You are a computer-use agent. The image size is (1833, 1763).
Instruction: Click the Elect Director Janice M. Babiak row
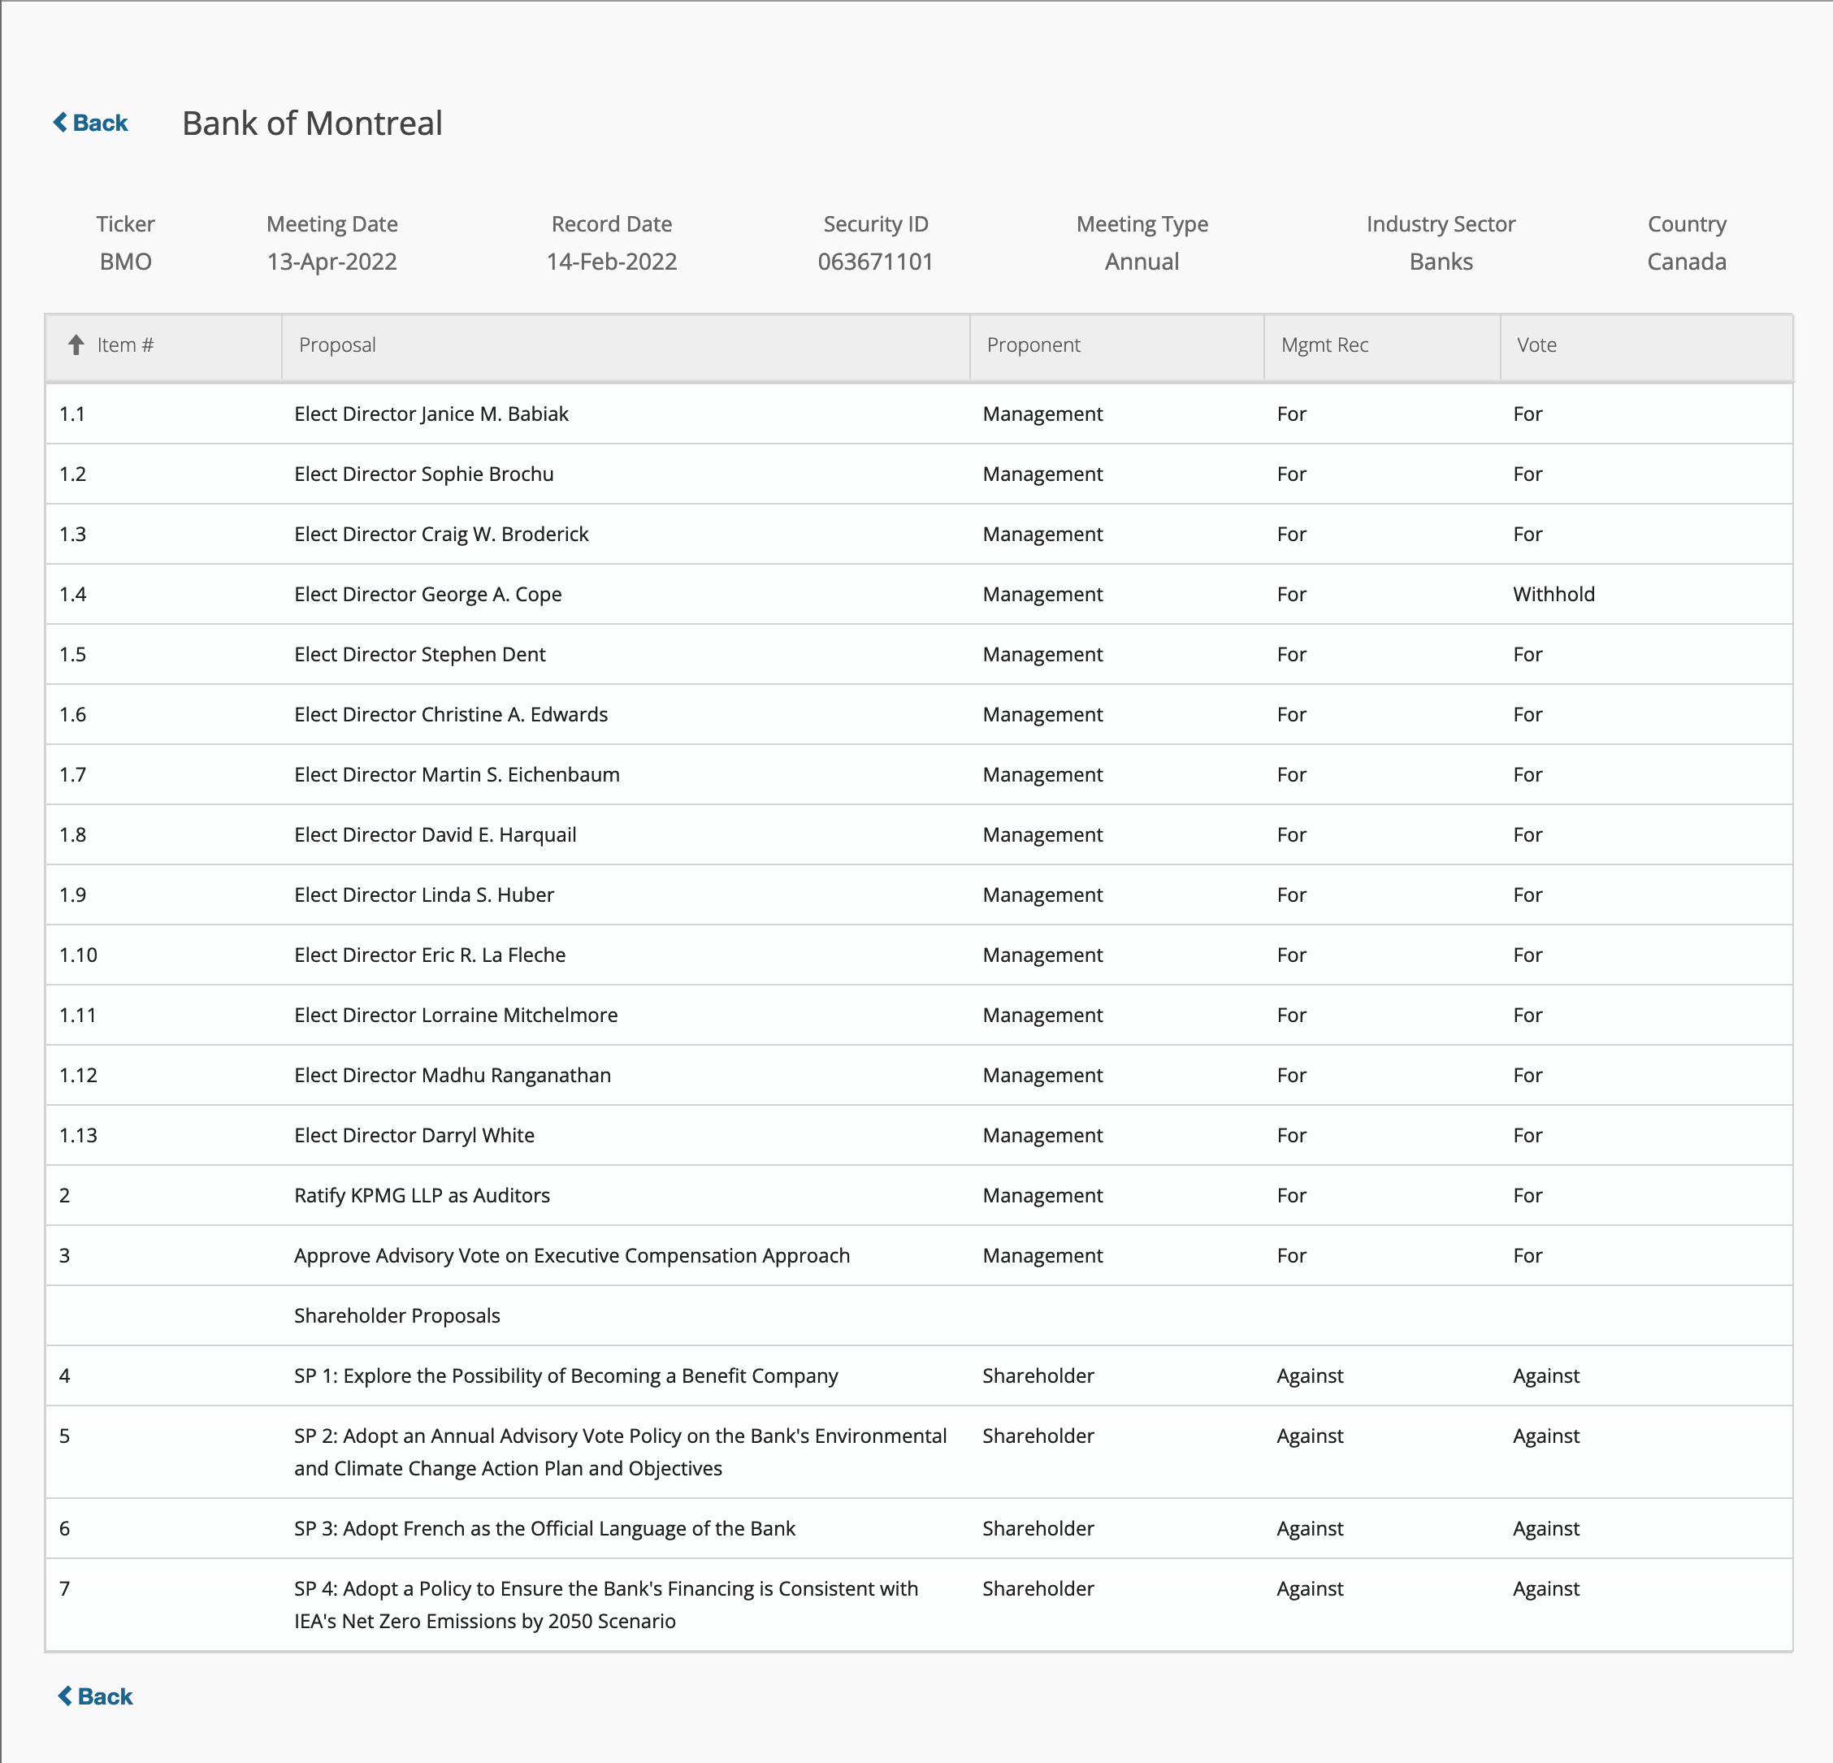pos(431,414)
